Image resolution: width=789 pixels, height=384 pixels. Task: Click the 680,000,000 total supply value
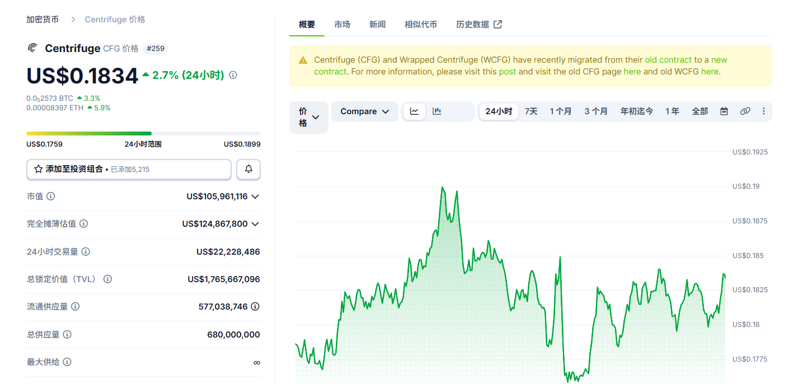pyautogui.click(x=233, y=335)
